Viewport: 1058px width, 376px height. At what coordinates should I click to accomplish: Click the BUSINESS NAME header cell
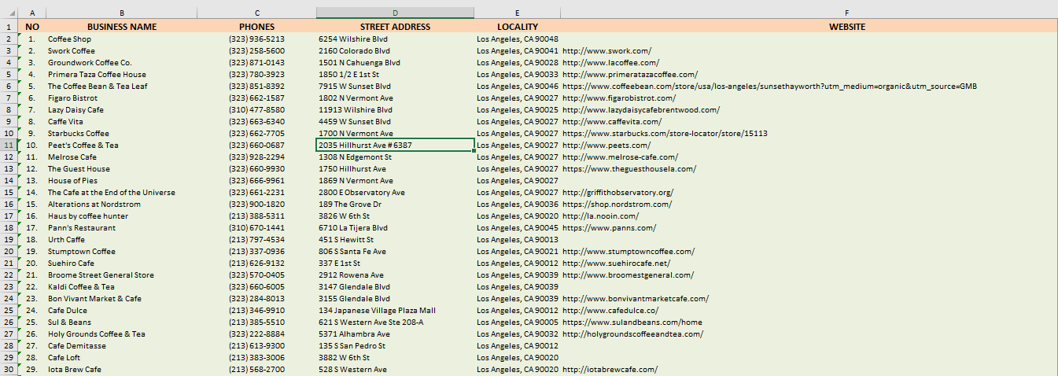click(x=122, y=27)
